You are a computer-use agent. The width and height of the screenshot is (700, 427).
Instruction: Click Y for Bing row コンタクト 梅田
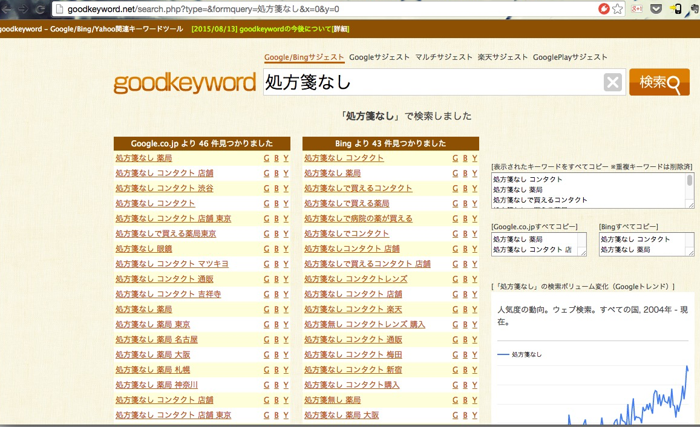click(474, 354)
